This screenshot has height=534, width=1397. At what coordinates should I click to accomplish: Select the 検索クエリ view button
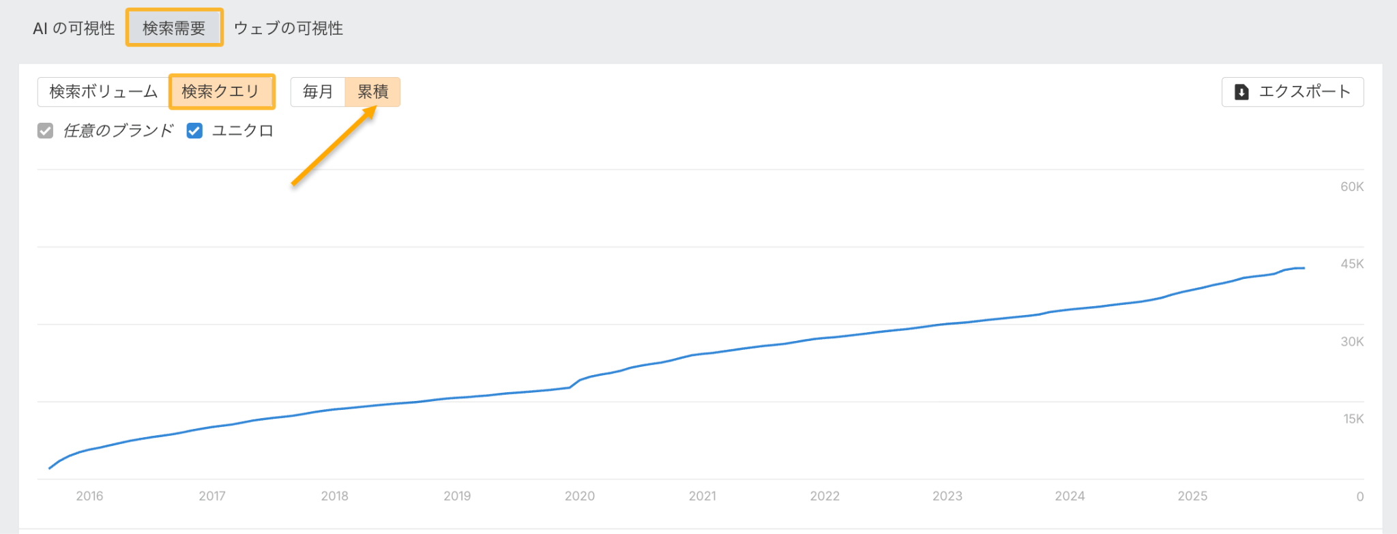point(221,92)
